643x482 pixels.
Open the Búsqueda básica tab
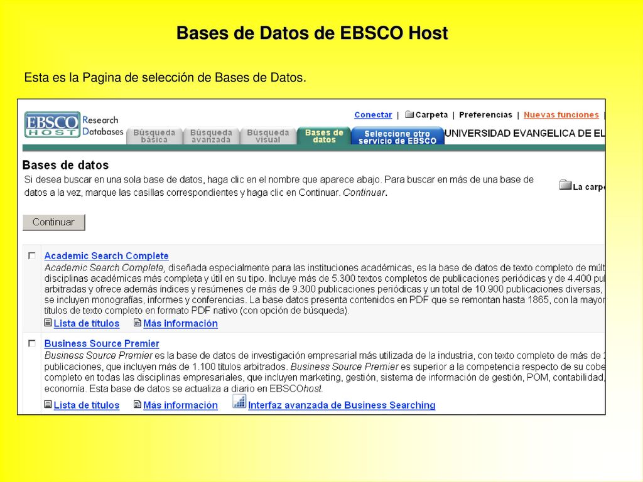click(x=154, y=136)
